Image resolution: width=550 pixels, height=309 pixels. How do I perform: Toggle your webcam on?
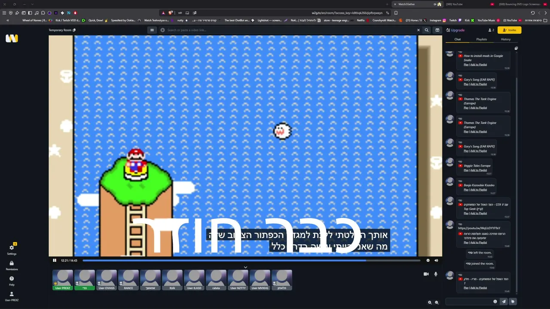[426, 274]
